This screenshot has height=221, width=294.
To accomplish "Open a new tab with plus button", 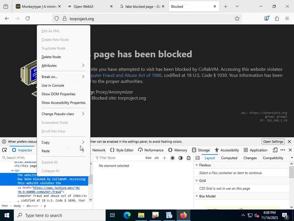I will coord(226,7).
